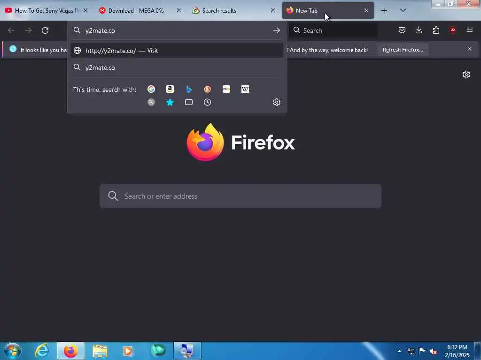Open a new tab with plus button
The width and height of the screenshot is (481, 360).
pos(384,11)
